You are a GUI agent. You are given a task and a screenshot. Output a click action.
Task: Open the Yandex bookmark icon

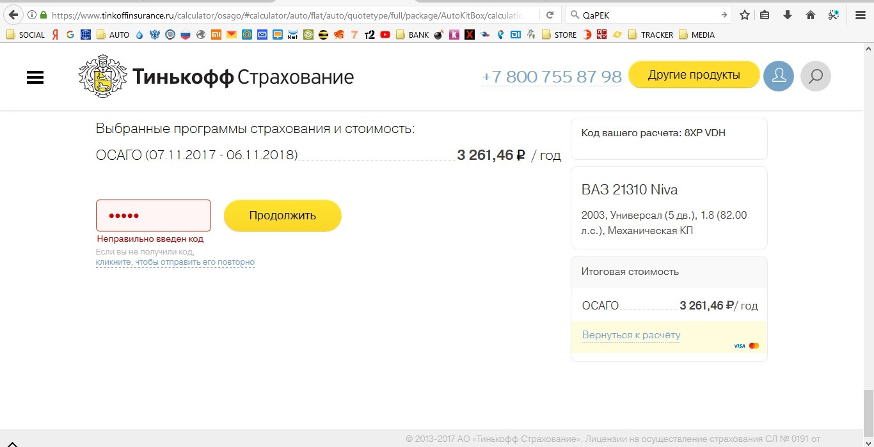(56, 35)
